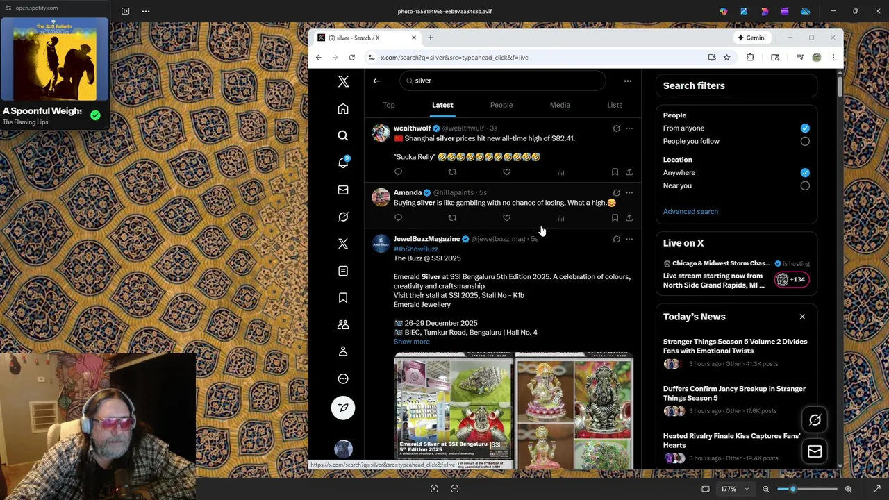Open Communities in the X sidebar
The height and width of the screenshot is (500, 889).
click(x=343, y=325)
